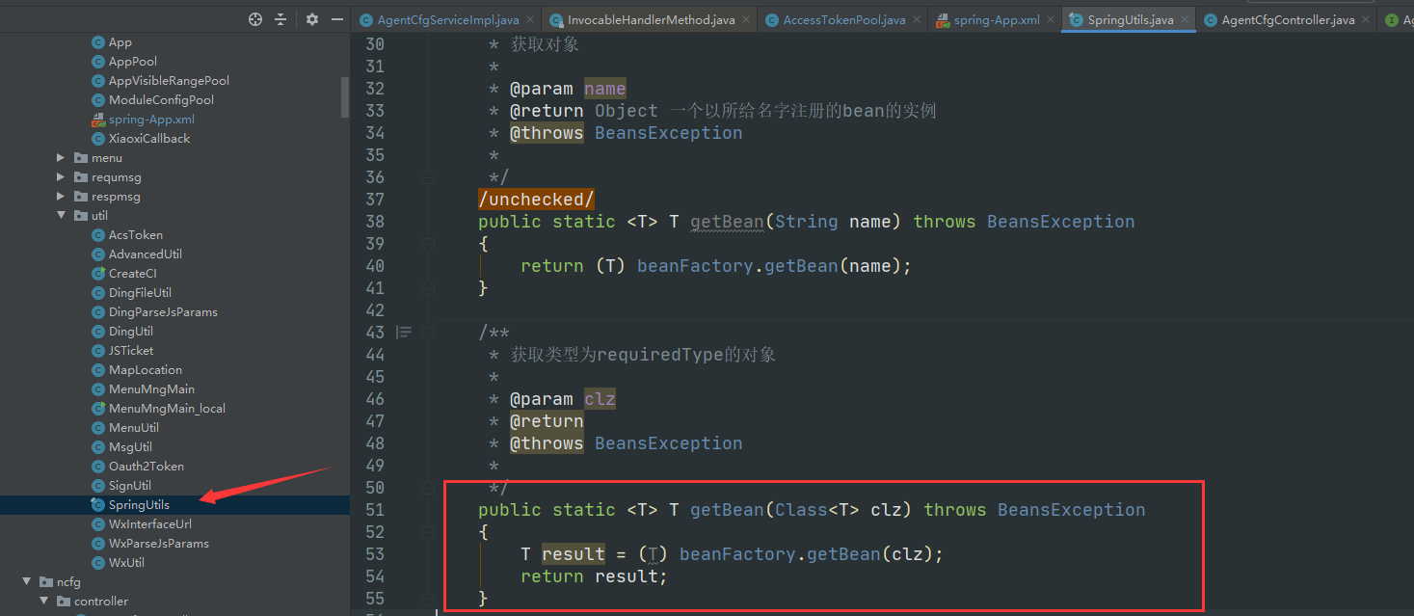Image resolution: width=1414 pixels, height=616 pixels.
Task: Fold method body at line 39
Action: (x=428, y=244)
